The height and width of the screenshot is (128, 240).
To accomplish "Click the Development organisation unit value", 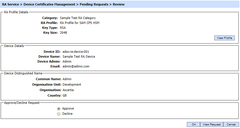I will tap(72, 84).
